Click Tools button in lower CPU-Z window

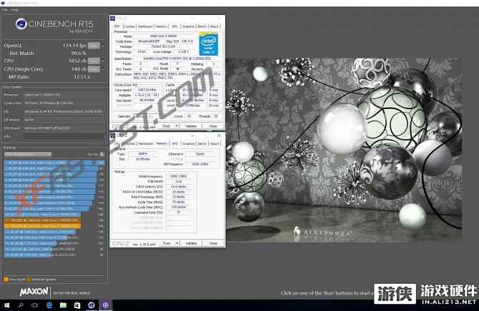(x=167, y=243)
